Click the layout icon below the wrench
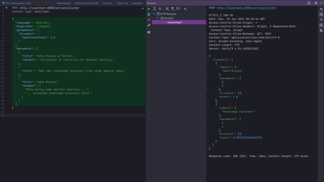Viewport: 324px width, 182px height. 149,32
